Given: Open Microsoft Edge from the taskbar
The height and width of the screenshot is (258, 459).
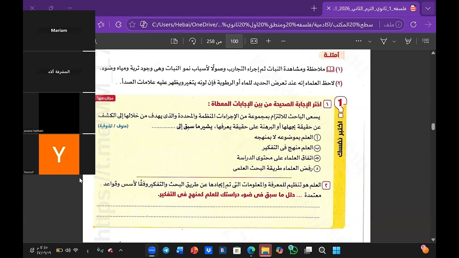Looking at the screenshot, I should coord(251,250).
